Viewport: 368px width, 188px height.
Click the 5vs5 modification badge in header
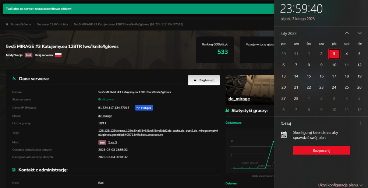(x=28, y=56)
